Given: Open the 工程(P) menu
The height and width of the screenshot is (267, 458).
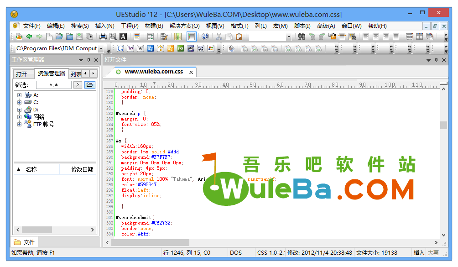Looking at the screenshot, I should click(130, 26).
